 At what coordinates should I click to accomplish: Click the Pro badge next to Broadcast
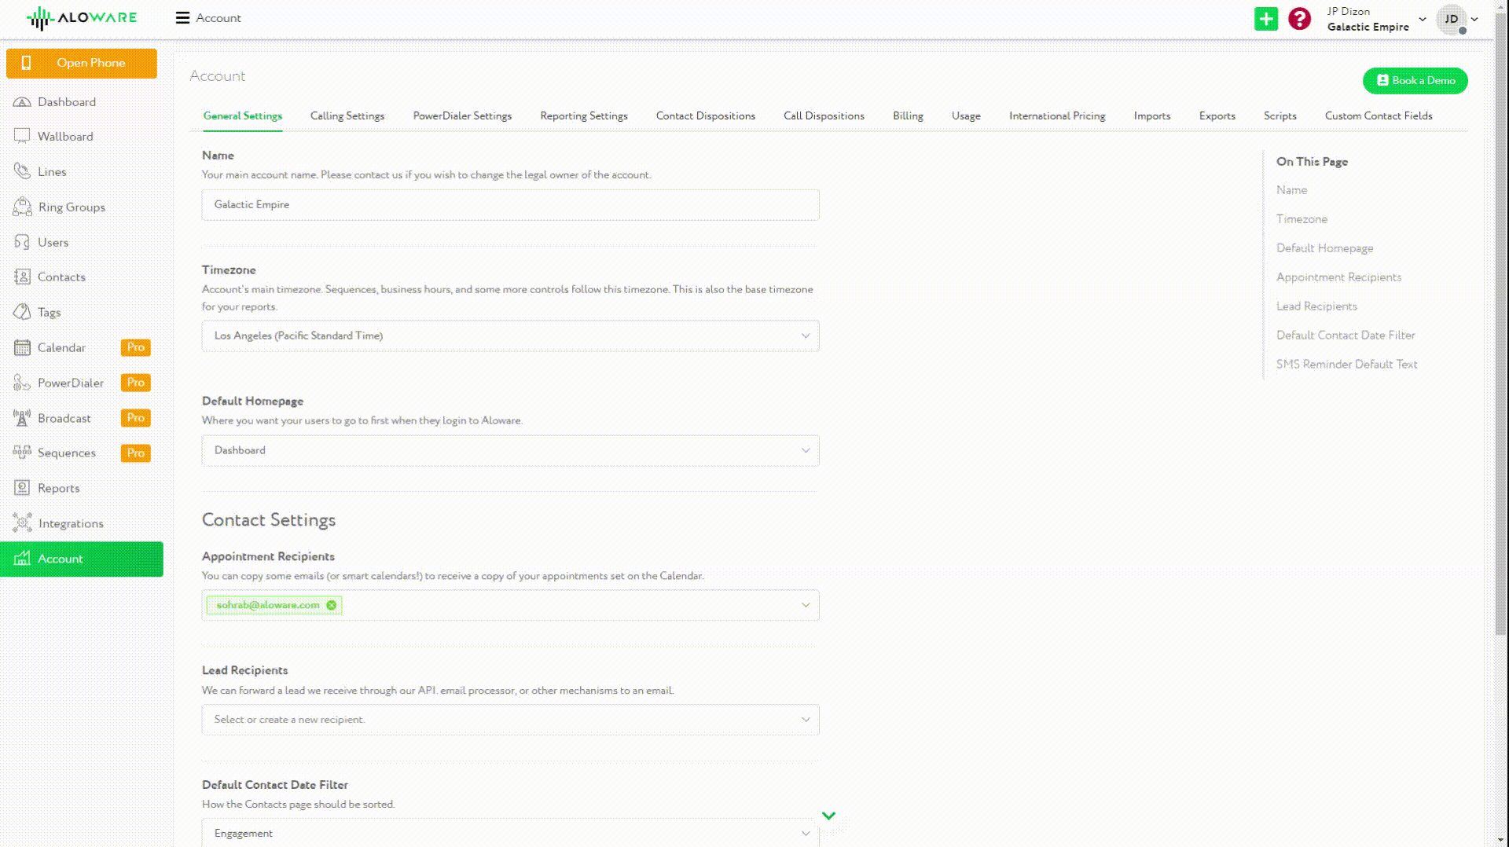point(136,418)
